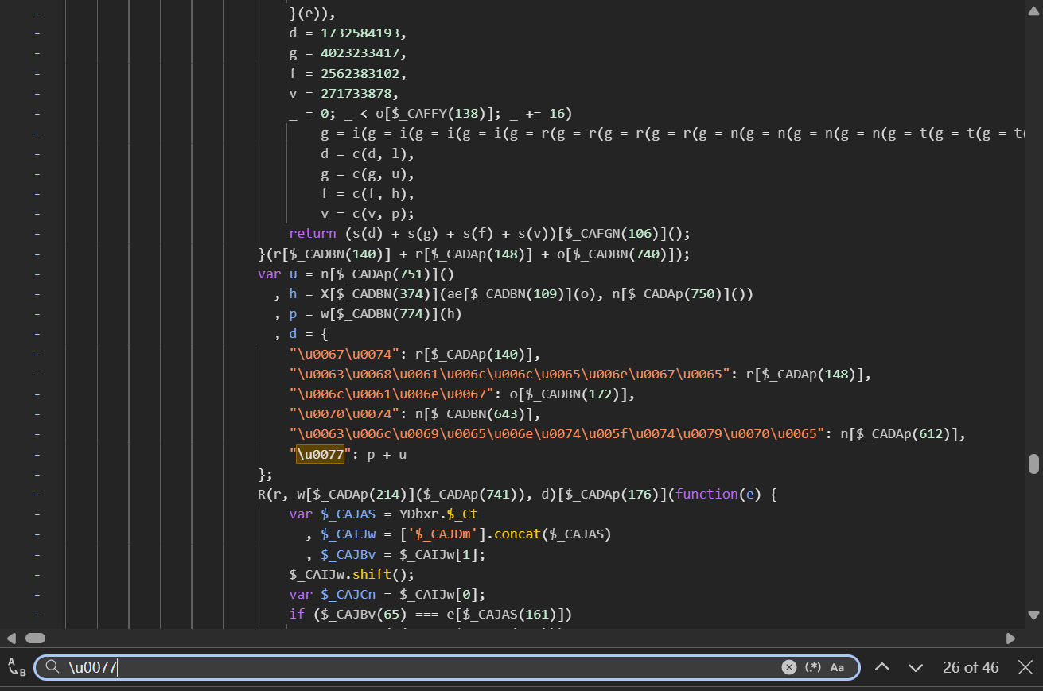Screen dimensions: 1043x691
Task: Click the '26 of 46' match counter
Action: (x=970, y=667)
